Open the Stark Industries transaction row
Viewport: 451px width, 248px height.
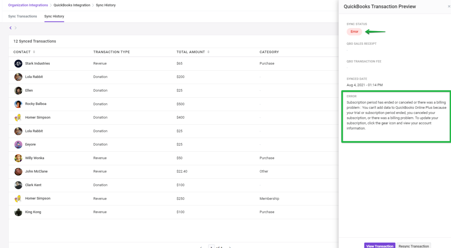click(174, 63)
